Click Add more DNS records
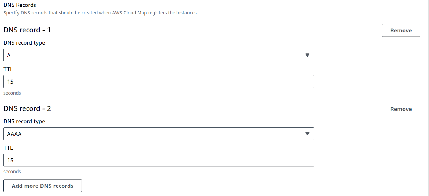Image resolution: width=429 pixels, height=196 pixels. coord(42,186)
